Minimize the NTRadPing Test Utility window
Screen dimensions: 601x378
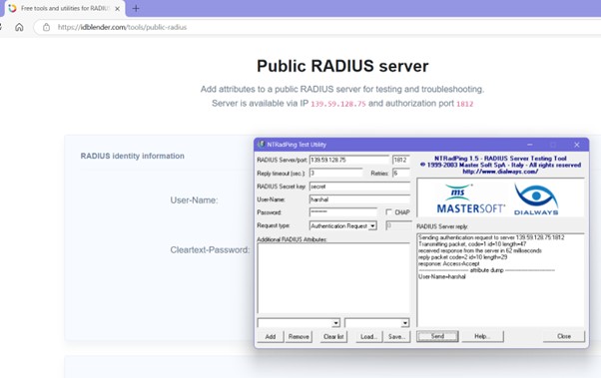[530, 145]
